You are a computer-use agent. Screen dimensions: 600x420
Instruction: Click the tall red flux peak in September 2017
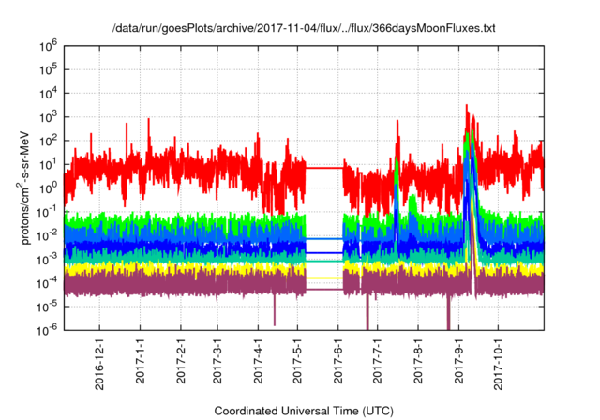click(467, 111)
